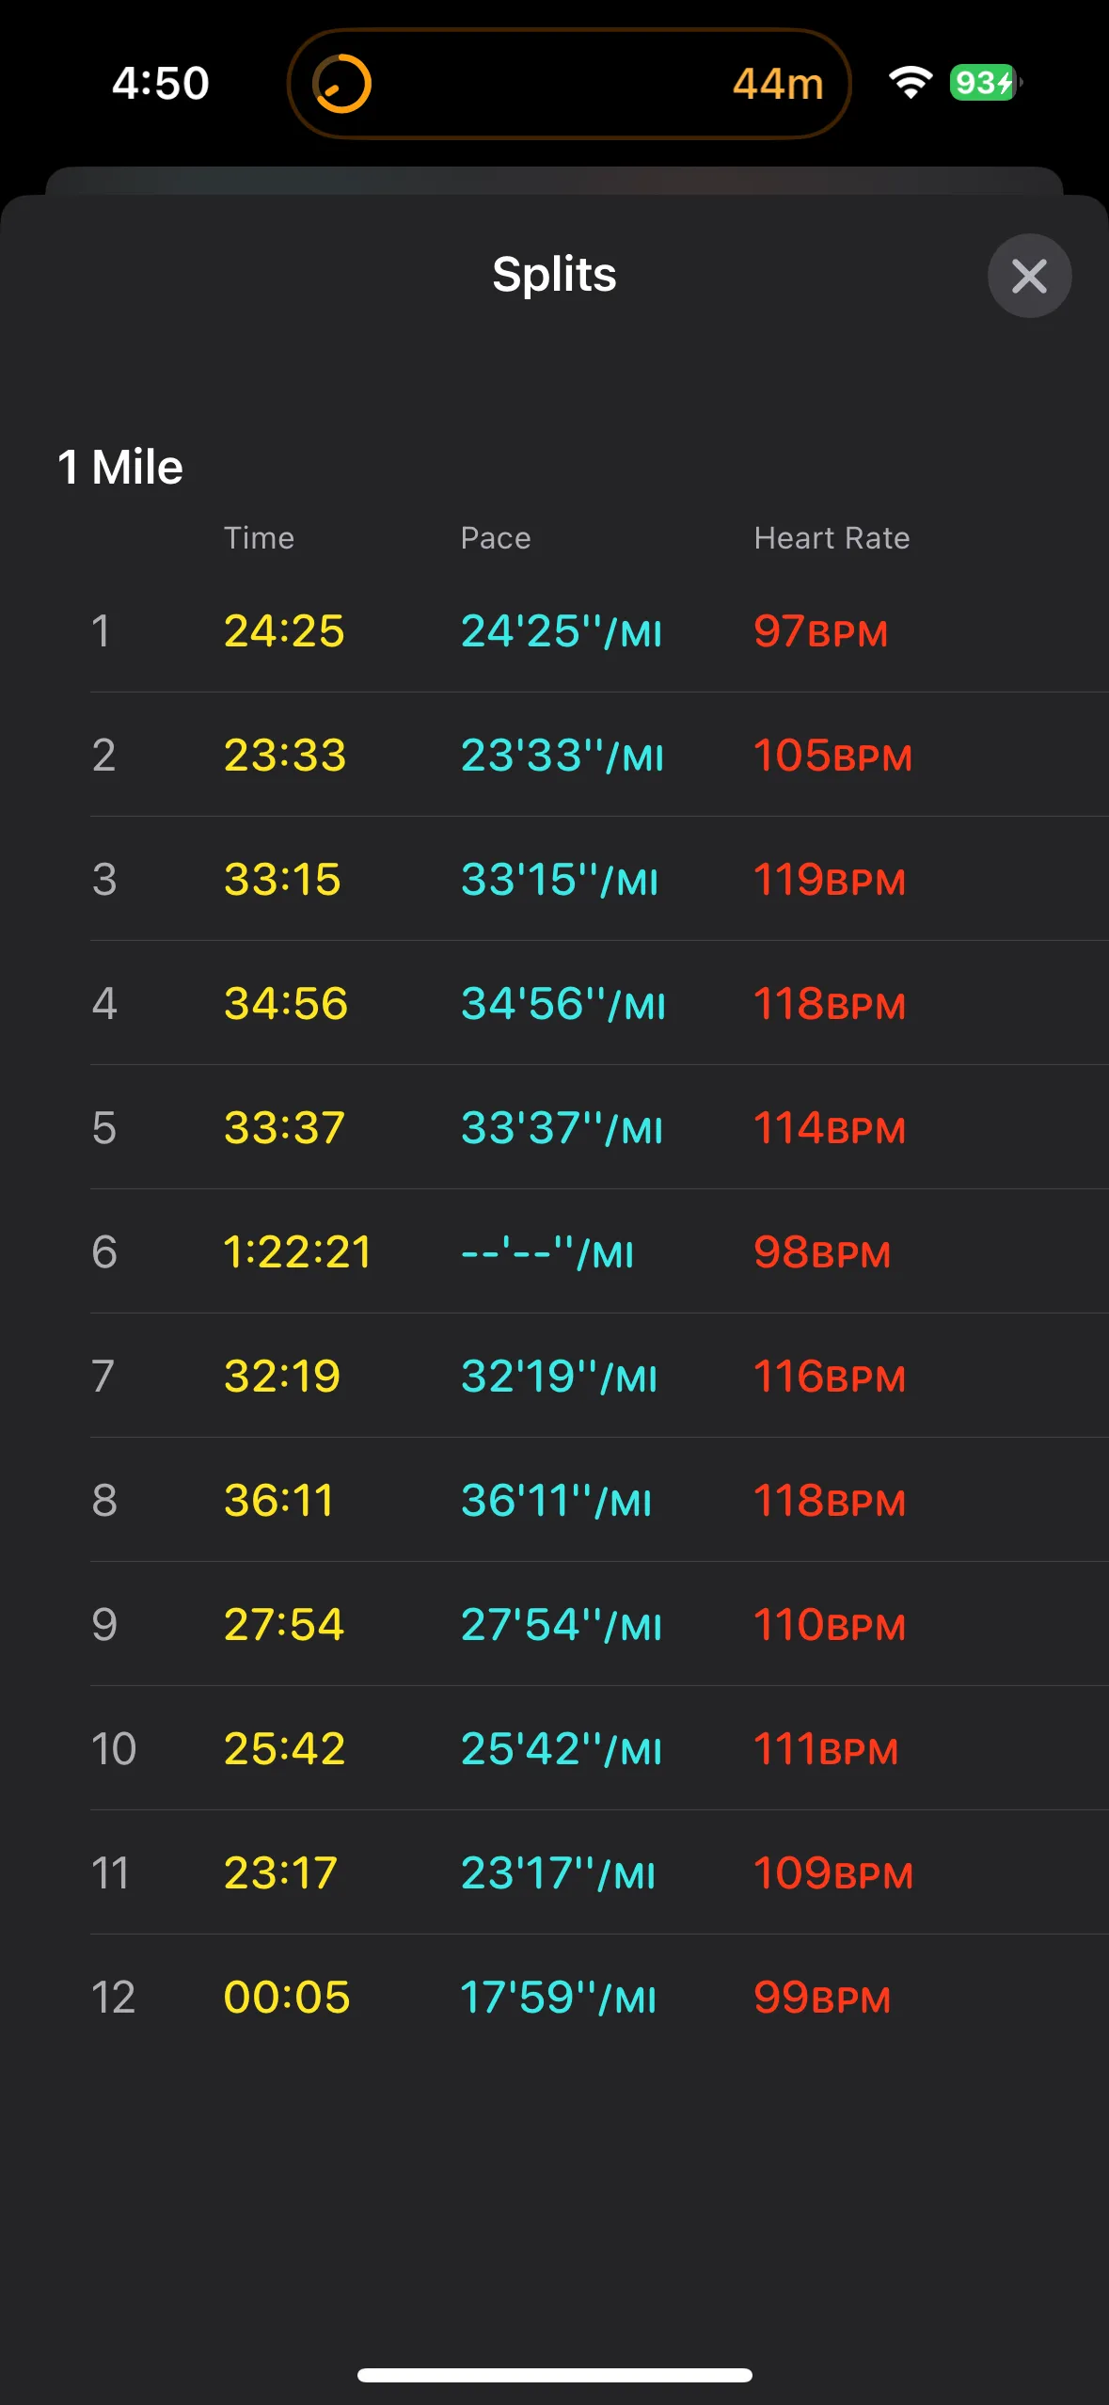
Task: Tap split 10 pace 25'42''/MI
Action: (561, 1749)
